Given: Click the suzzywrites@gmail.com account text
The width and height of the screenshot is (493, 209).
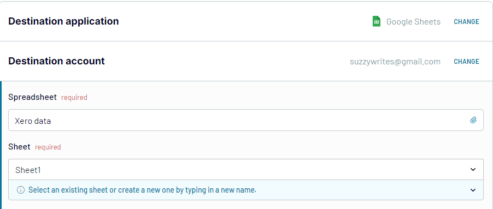Looking at the screenshot, I should coord(395,62).
